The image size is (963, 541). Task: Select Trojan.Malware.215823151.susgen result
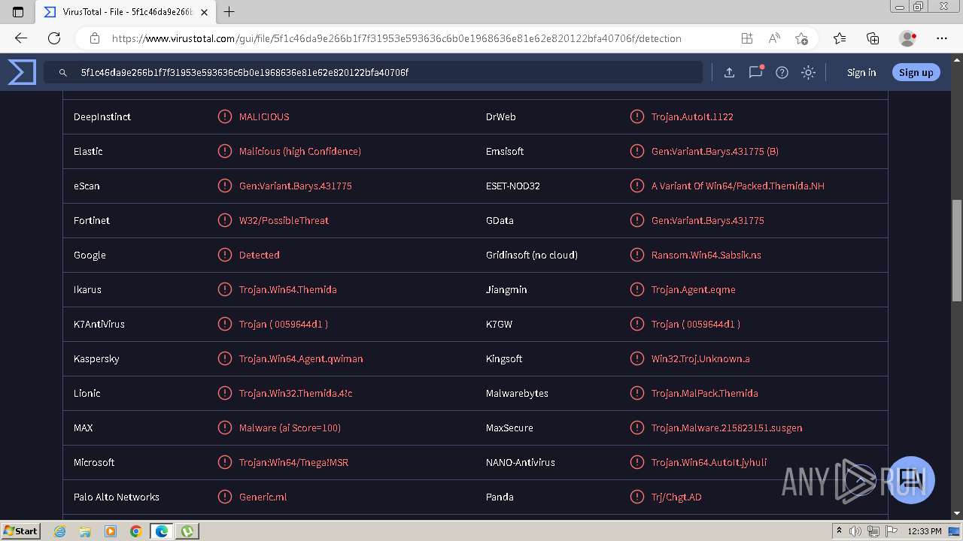[x=727, y=428]
